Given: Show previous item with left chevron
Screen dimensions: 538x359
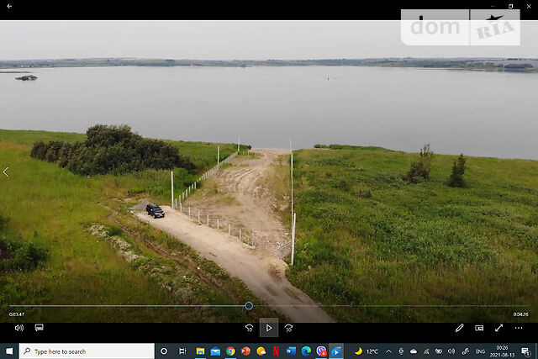Looking at the screenshot, I should 6,172.
